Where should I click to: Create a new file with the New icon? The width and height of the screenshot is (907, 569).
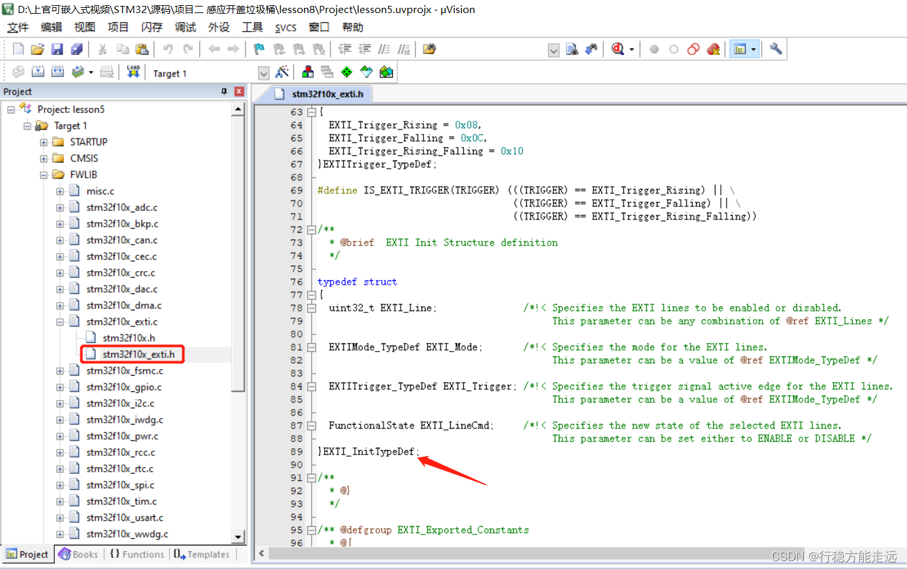point(18,49)
